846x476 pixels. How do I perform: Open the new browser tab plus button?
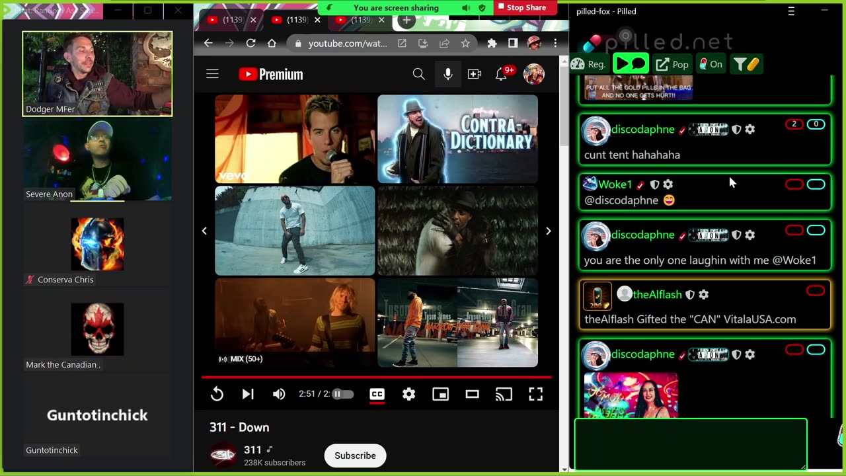point(406,20)
